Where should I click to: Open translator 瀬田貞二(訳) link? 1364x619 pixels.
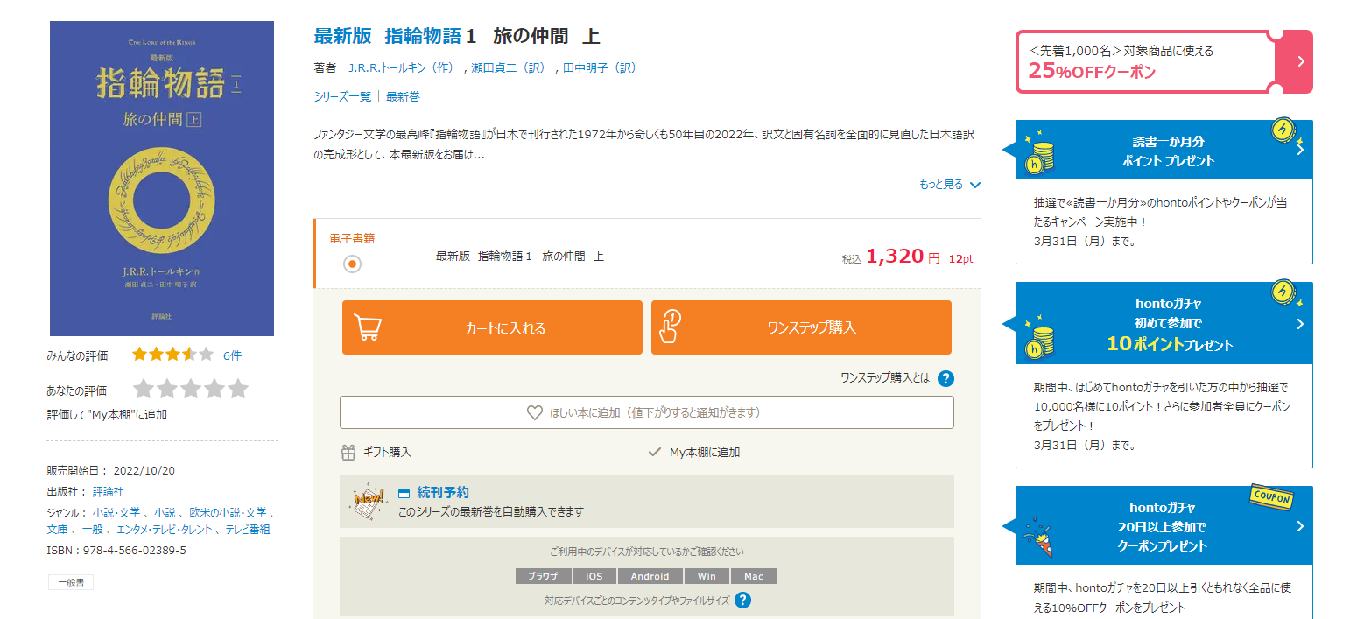point(508,67)
